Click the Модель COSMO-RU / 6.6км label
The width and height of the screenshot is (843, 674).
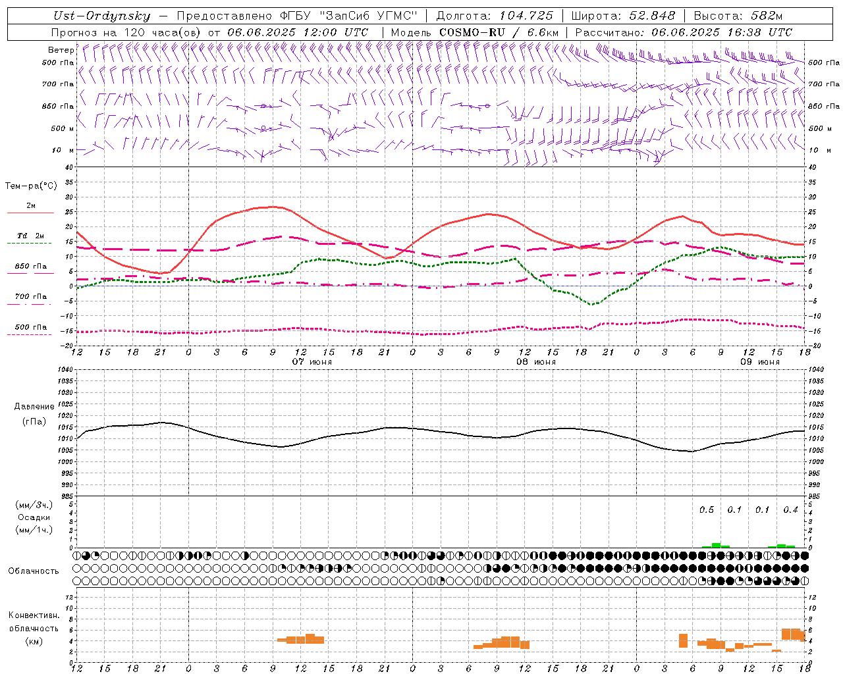(x=474, y=32)
